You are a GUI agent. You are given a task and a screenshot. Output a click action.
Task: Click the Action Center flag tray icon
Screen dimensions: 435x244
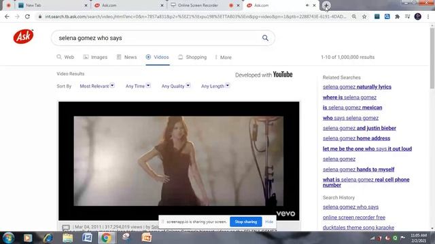[x=402, y=238]
